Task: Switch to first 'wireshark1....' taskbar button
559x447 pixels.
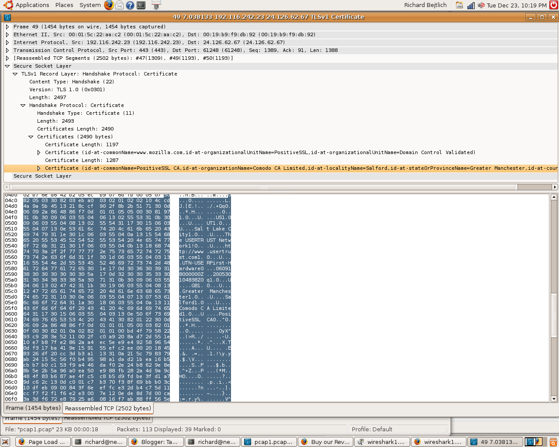Action: click(381, 442)
